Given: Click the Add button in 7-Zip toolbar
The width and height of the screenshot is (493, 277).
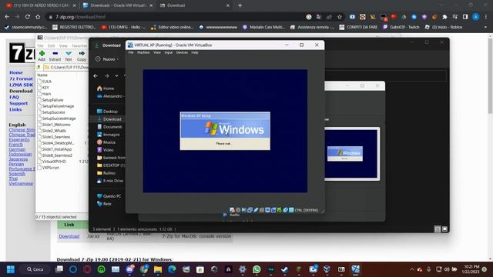Looking at the screenshot, I should tap(42, 56).
